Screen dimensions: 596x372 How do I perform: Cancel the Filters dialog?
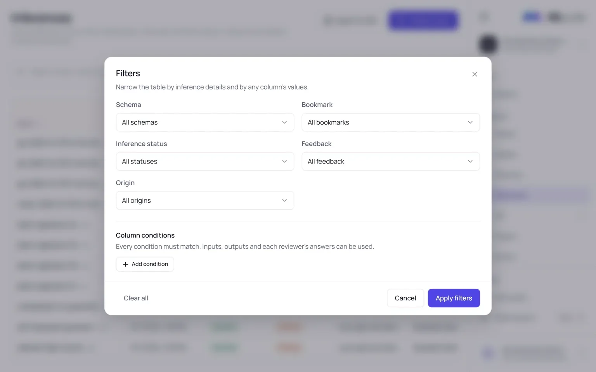(405, 298)
